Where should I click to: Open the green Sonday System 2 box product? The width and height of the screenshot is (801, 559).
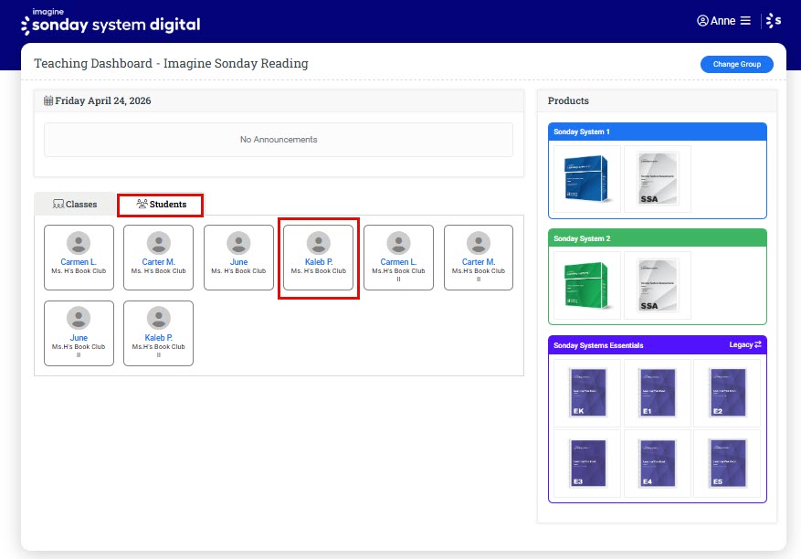coord(587,286)
